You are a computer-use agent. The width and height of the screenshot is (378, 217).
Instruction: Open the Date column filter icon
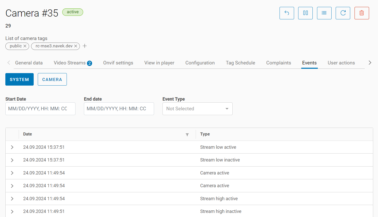click(187, 134)
